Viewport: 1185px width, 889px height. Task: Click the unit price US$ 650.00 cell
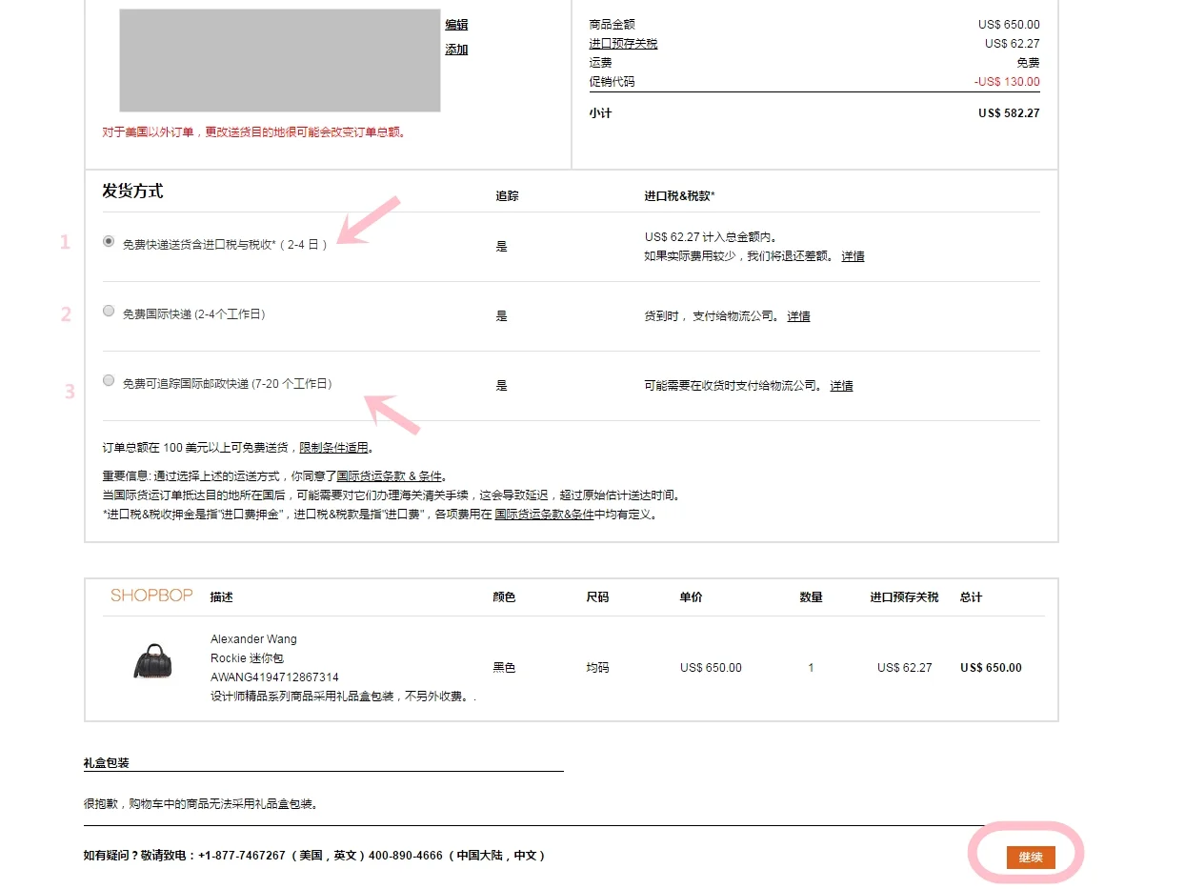(x=711, y=668)
